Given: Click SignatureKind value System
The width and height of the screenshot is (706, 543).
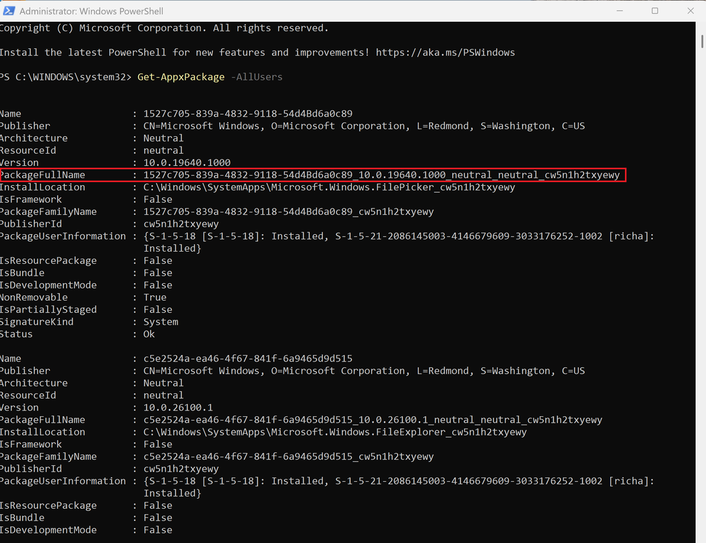Looking at the screenshot, I should tap(161, 322).
